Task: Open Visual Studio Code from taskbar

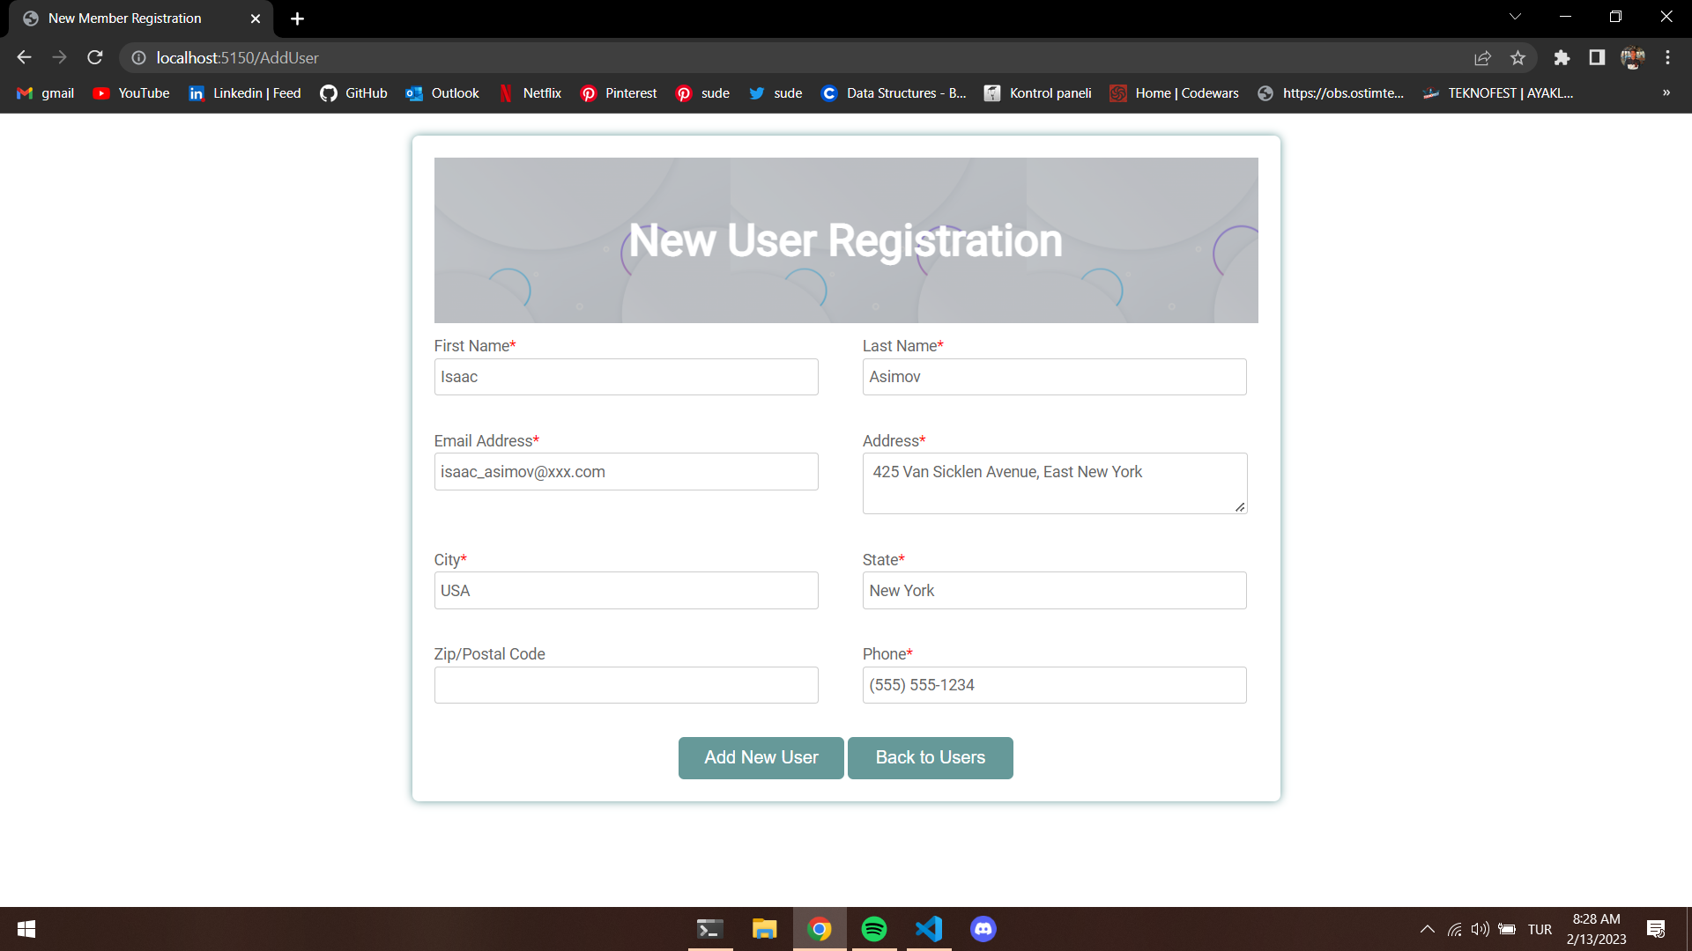Action: (x=928, y=929)
